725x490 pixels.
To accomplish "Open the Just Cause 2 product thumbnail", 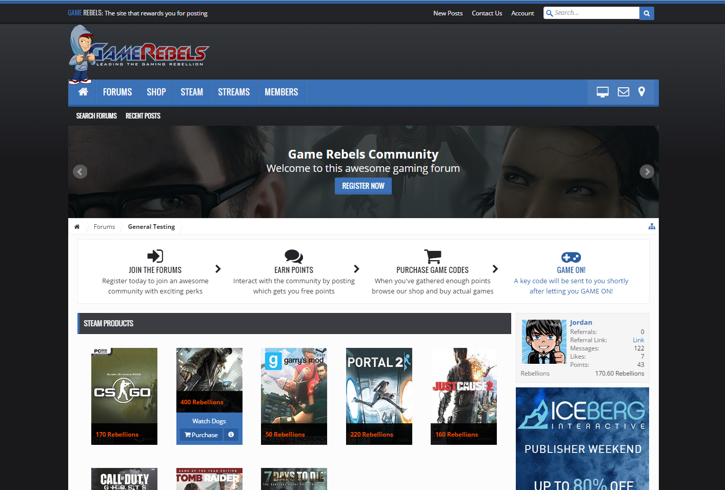I will point(464,396).
